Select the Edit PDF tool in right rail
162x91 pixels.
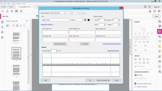pos(160,31)
